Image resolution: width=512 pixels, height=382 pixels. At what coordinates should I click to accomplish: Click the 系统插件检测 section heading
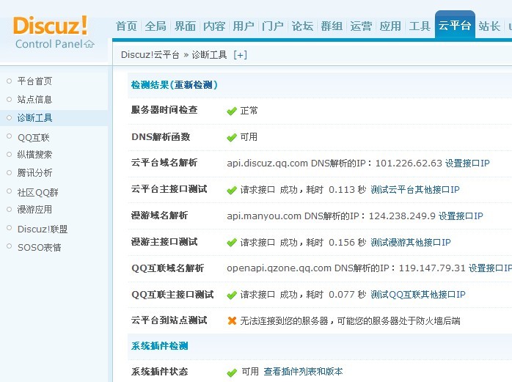[159, 346]
